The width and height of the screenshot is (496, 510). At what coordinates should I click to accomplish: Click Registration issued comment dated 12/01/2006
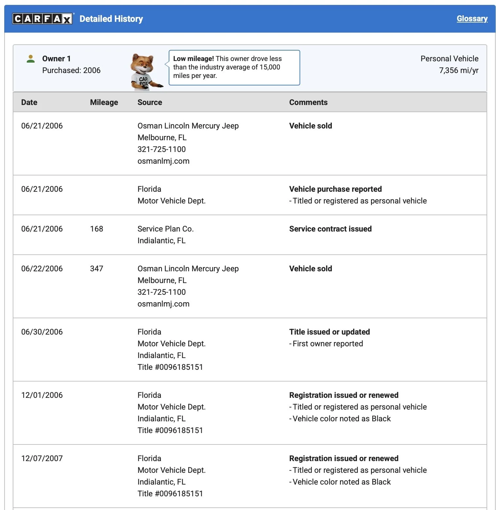(344, 395)
